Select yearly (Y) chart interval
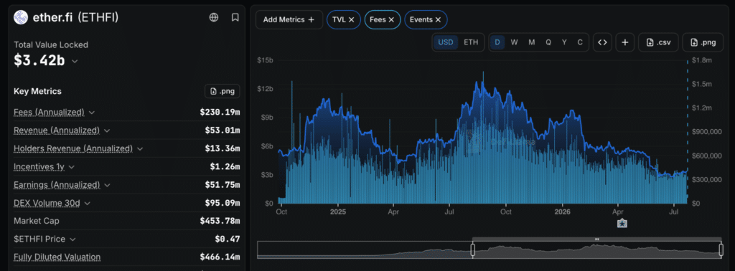 click(564, 42)
